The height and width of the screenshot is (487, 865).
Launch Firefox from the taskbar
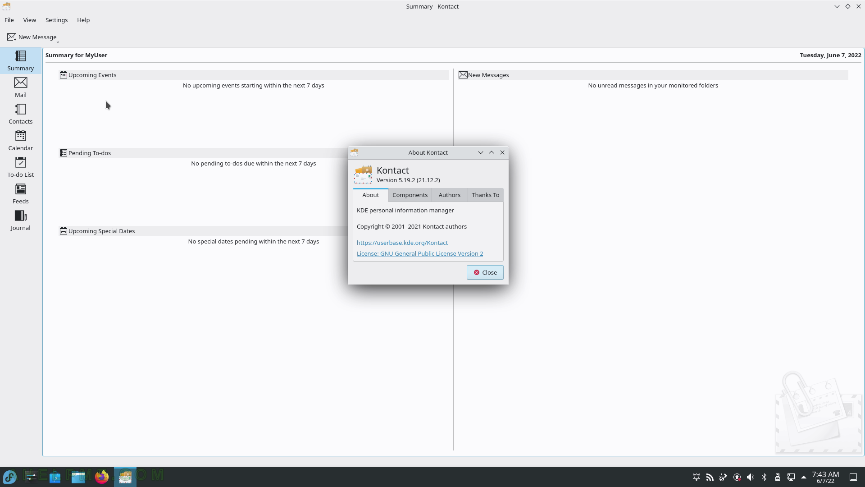[x=102, y=477]
